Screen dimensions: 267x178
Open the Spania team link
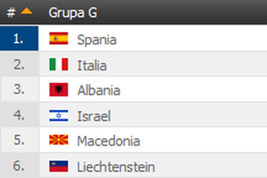point(97,40)
